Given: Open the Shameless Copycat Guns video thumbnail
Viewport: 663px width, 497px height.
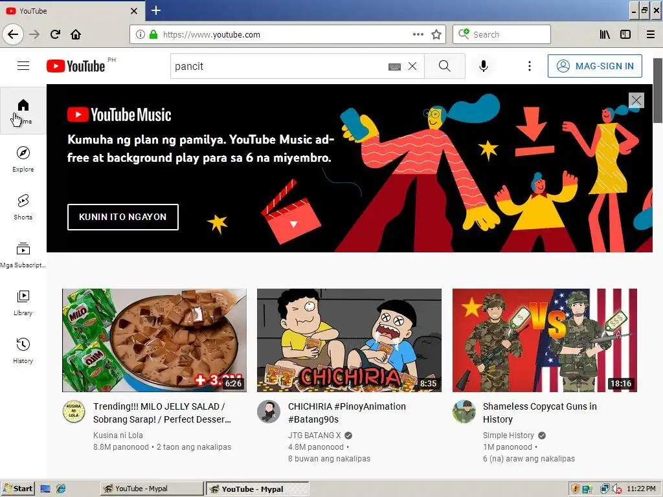Looking at the screenshot, I should tap(545, 340).
